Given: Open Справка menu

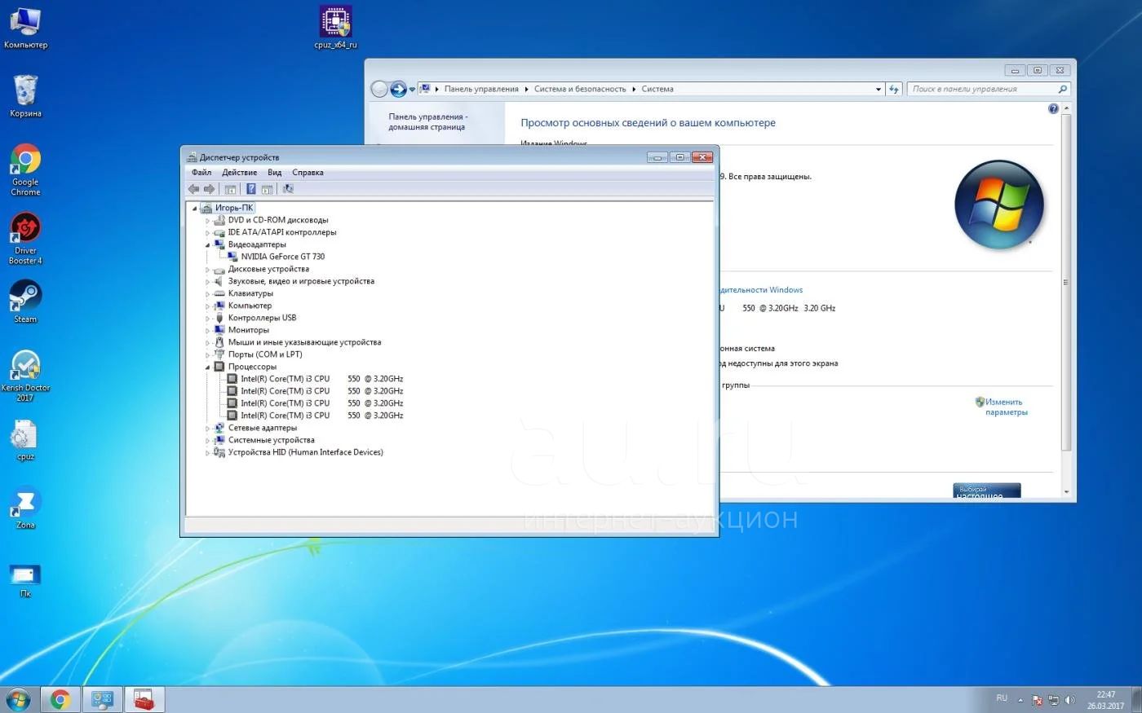Looking at the screenshot, I should point(308,173).
